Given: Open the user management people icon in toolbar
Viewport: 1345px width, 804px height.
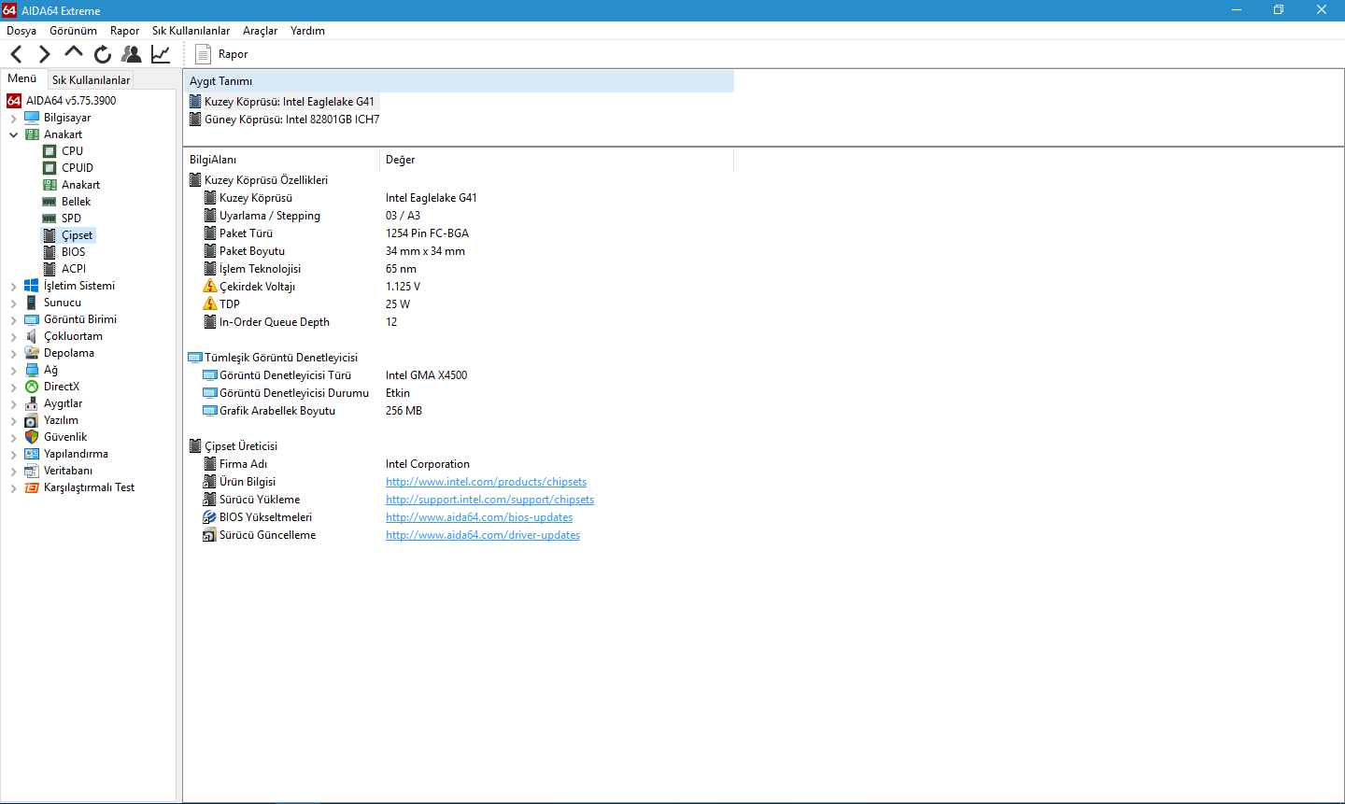Looking at the screenshot, I should pos(132,54).
